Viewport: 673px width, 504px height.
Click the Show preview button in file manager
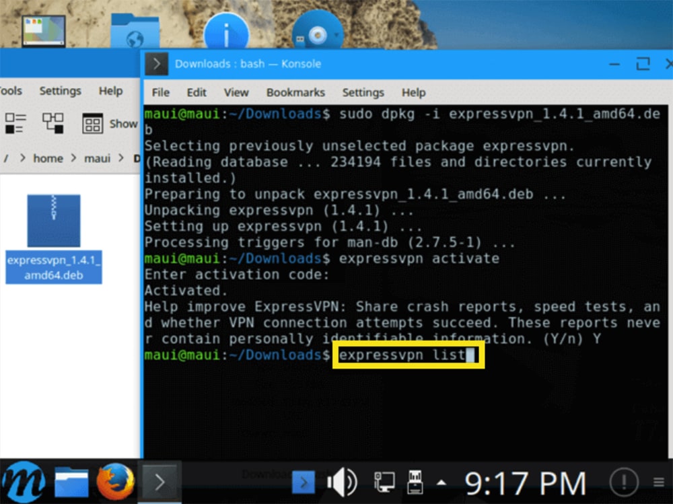click(110, 124)
